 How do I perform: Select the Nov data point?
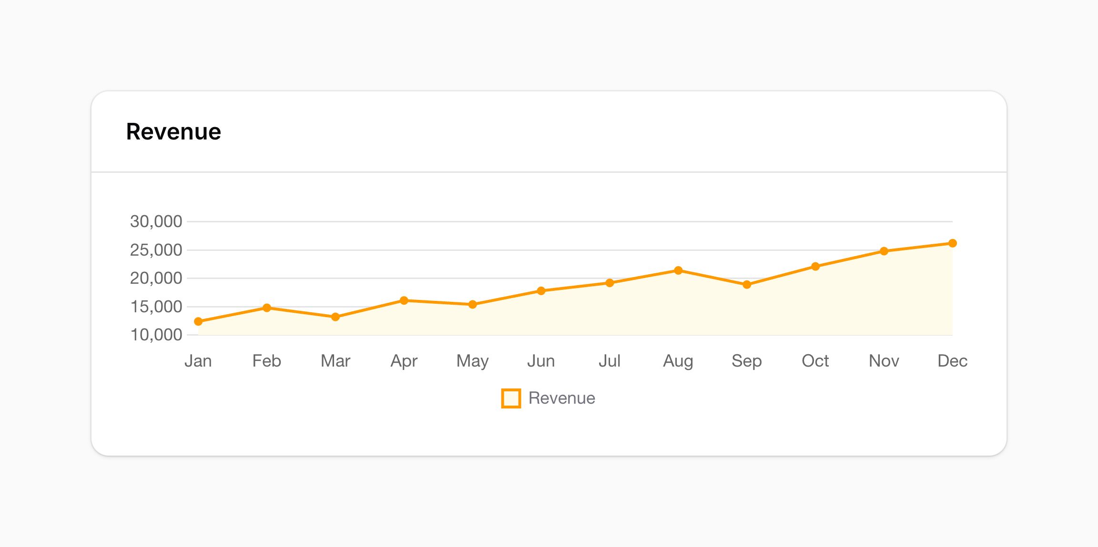pos(884,251)
